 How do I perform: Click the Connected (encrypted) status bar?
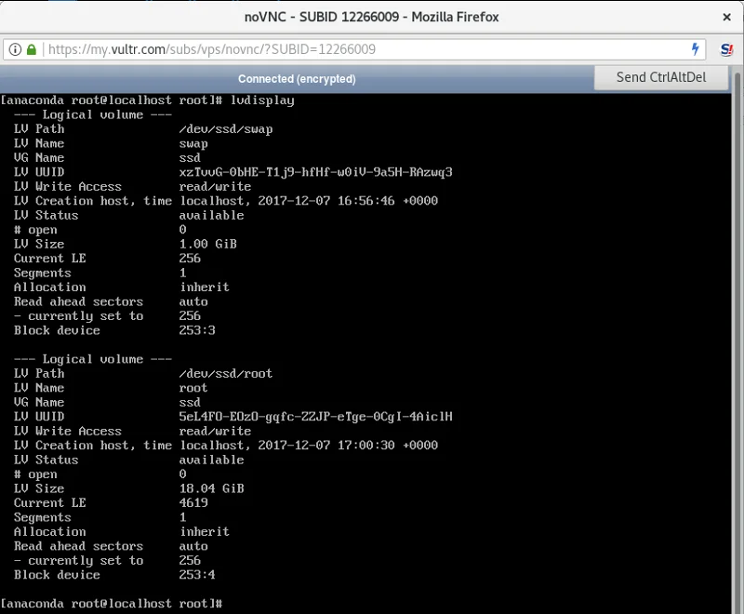pos(297,79)
